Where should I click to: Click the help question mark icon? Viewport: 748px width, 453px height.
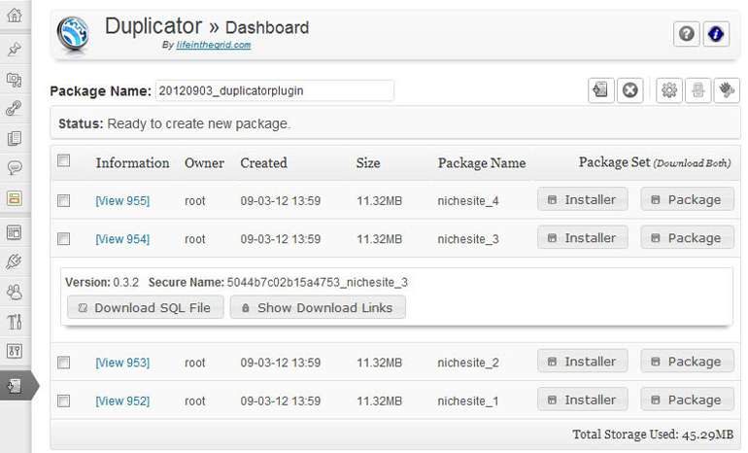(x=687, y=34)
